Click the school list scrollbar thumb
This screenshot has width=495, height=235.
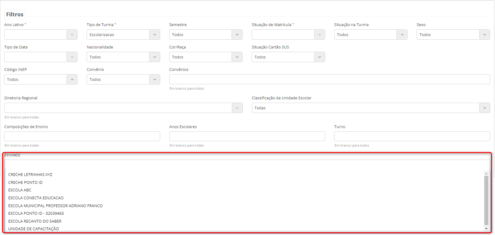pyautogui.click(x=486, y=200)
